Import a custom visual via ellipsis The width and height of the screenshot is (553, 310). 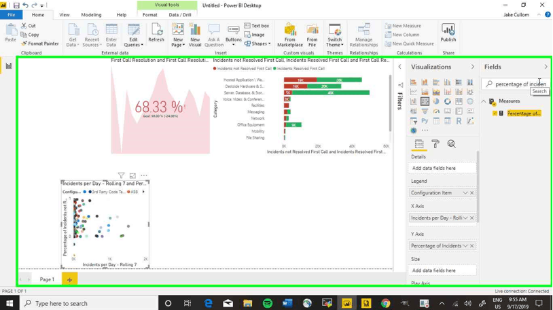(x=425, y=131)
